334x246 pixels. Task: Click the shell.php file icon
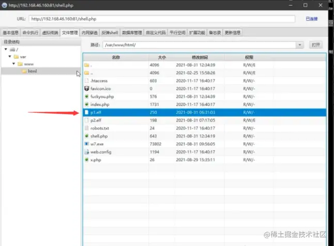click(x=86, y=136)
